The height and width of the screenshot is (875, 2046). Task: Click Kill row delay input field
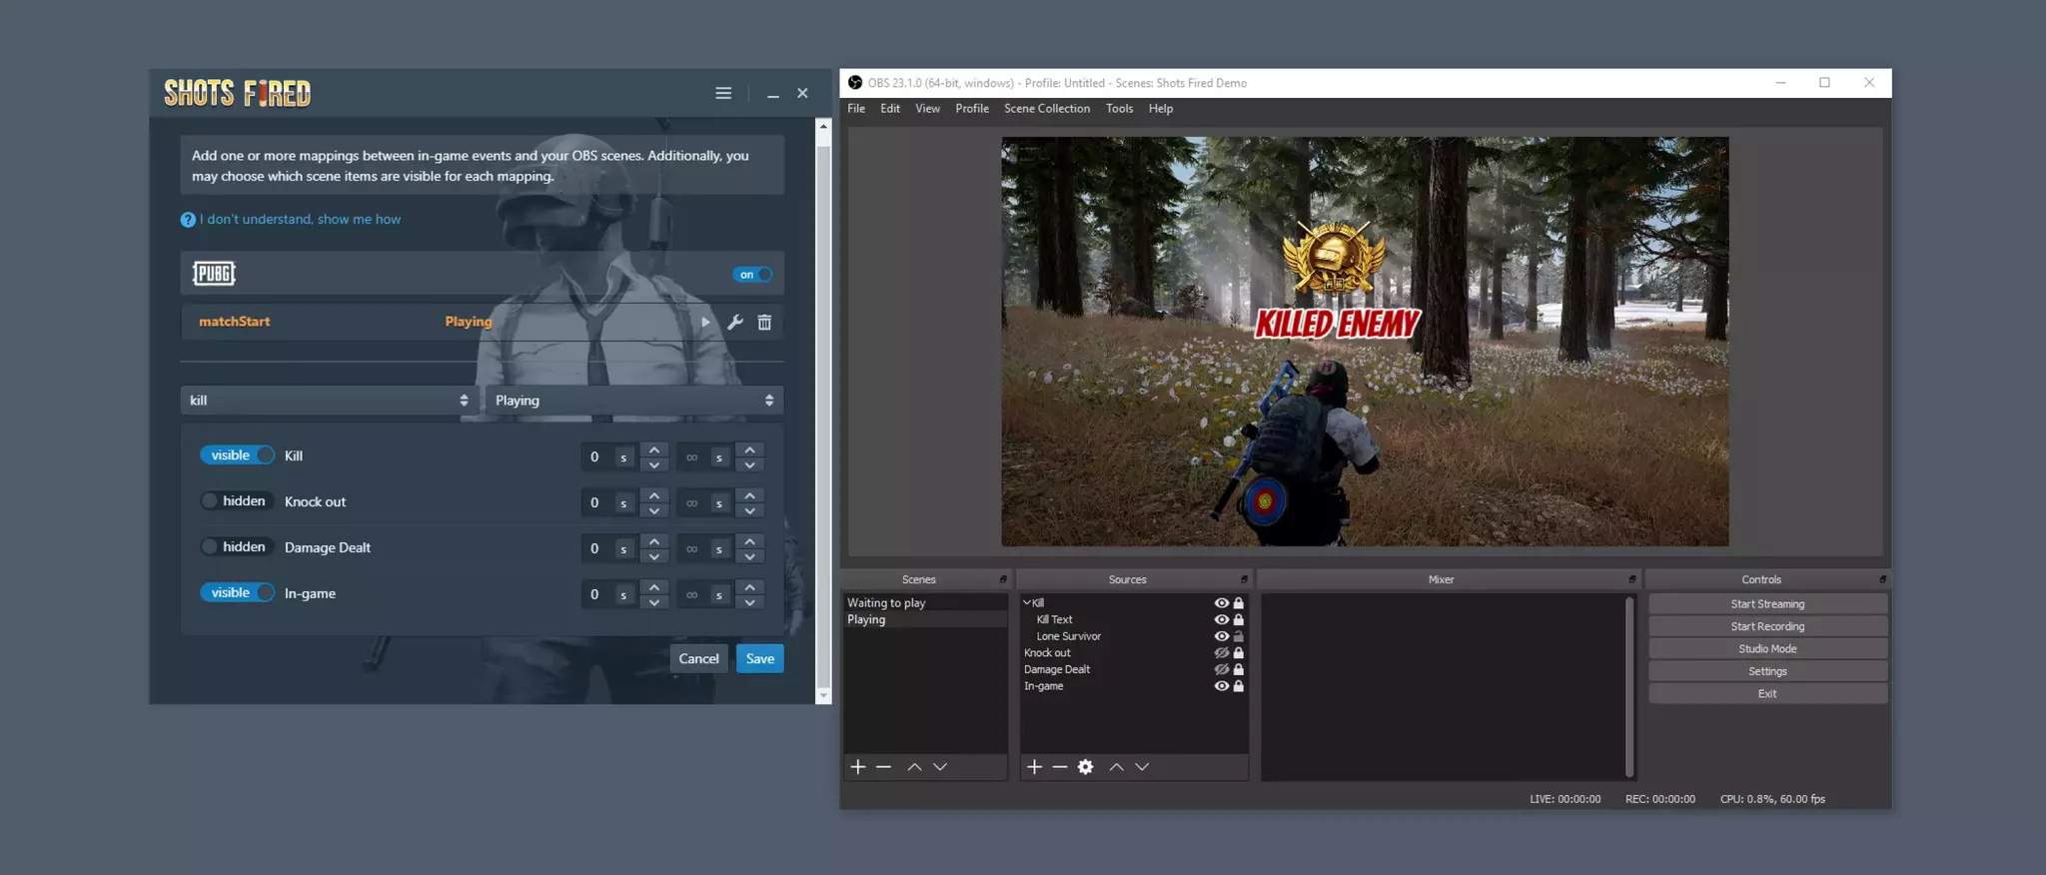[597, 456]
